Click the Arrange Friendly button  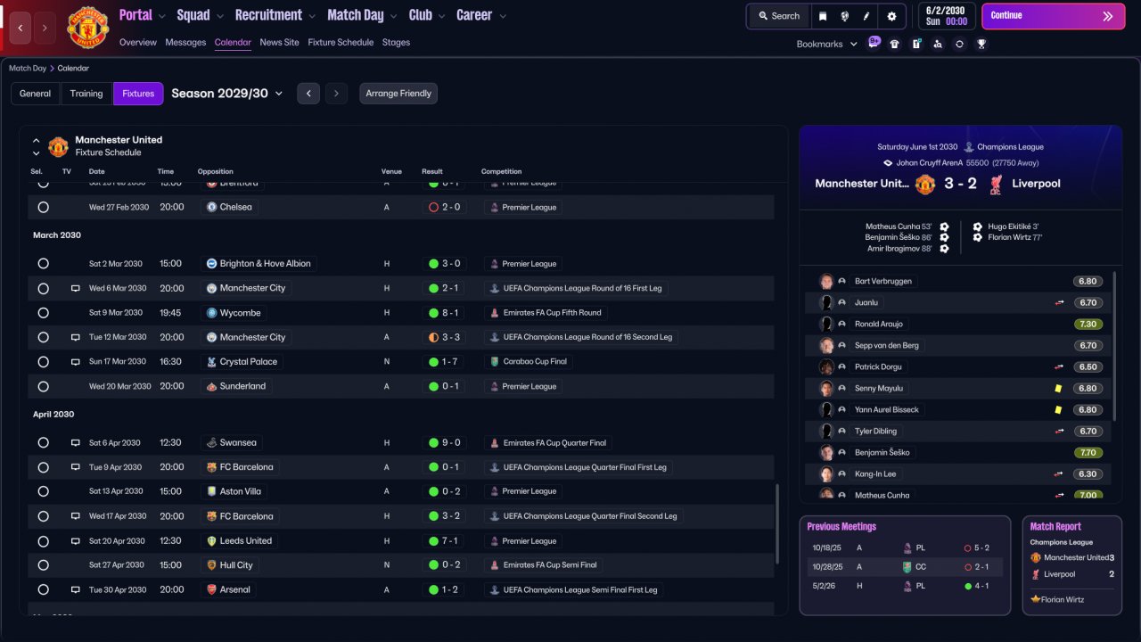pos(398,94)
